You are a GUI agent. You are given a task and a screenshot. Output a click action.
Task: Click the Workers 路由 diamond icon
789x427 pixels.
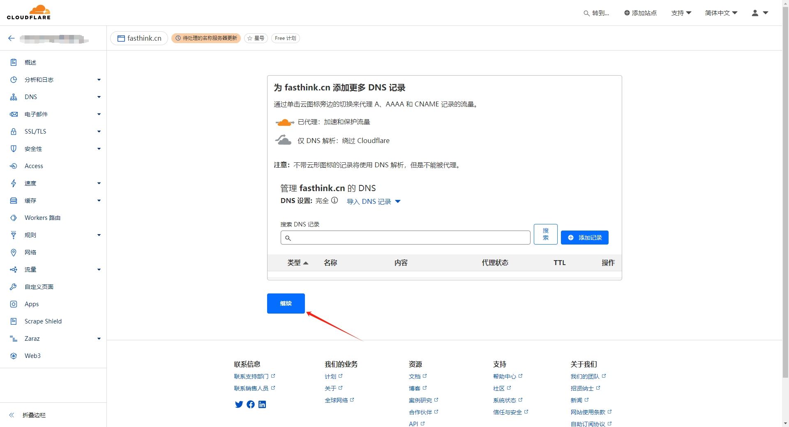click(x=14, y=218)
